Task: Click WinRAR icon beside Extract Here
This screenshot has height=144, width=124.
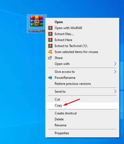Action: pyautogui.click(x=50, y=40)
